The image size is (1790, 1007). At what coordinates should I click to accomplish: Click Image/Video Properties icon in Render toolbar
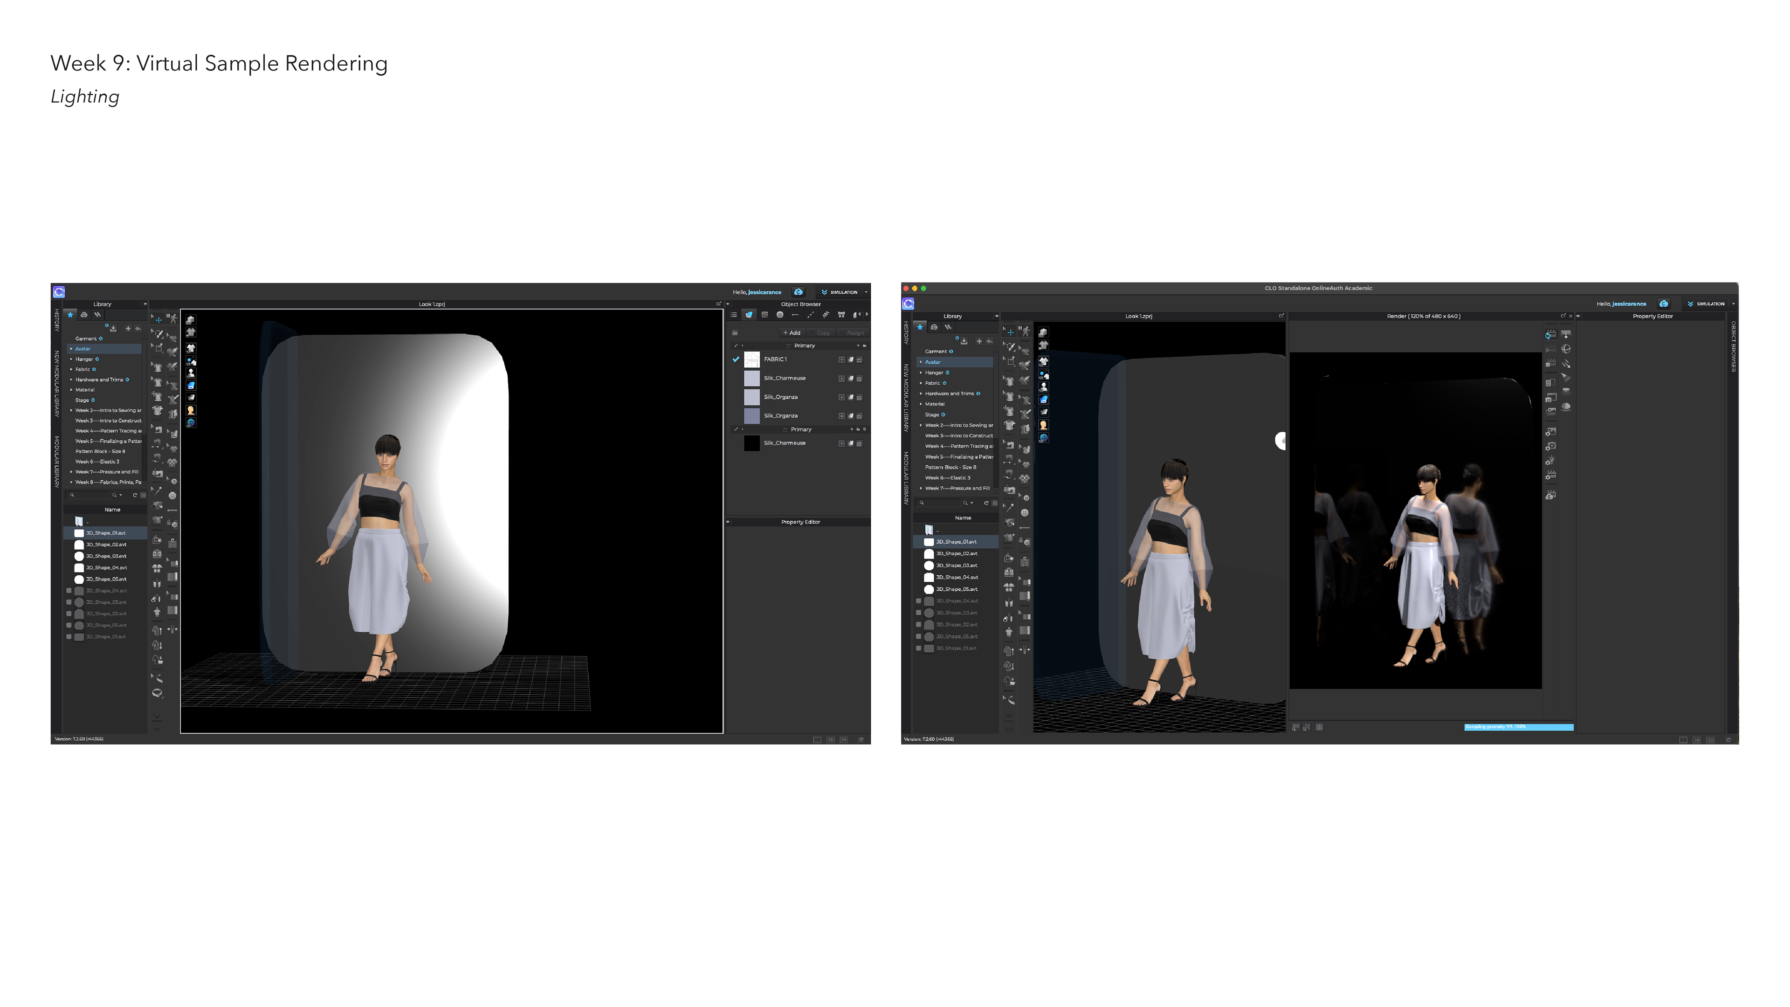[1552, 432]
